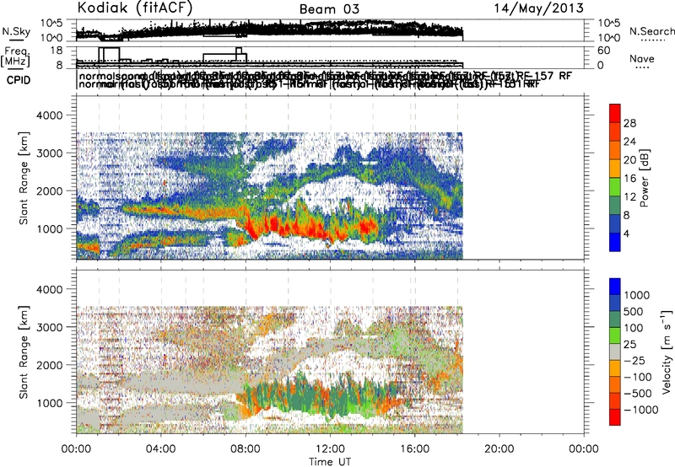Click the '-100' label on Velocity color bar
The width and height of the screenshot is (675, 467).
(638, 377)
